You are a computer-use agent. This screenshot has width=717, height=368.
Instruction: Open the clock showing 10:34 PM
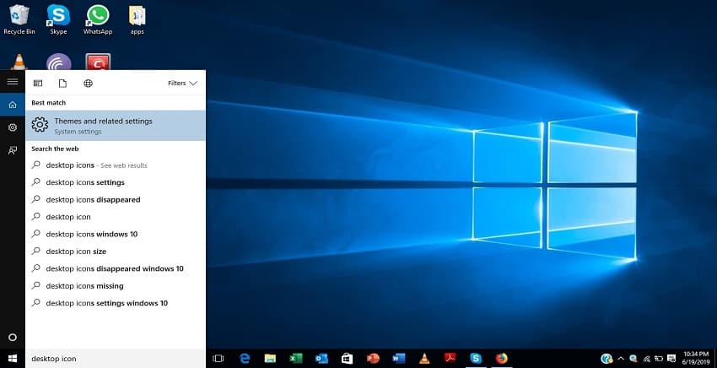click(696, 358)
